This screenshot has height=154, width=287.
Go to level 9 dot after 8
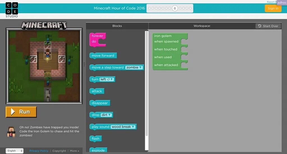click(180, 8)
